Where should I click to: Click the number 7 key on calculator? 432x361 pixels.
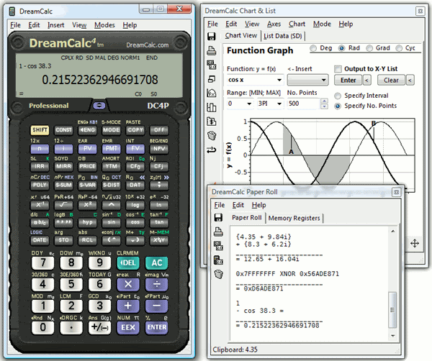pyautogui.click(x=42, y=262)
